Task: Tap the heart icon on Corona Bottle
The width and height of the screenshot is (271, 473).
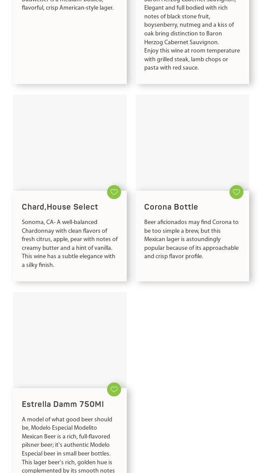Action: [236, 192]
